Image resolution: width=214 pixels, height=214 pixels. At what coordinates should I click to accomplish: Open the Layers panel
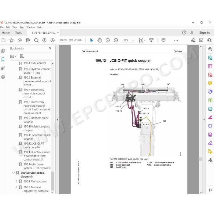(x=3, y=77)
